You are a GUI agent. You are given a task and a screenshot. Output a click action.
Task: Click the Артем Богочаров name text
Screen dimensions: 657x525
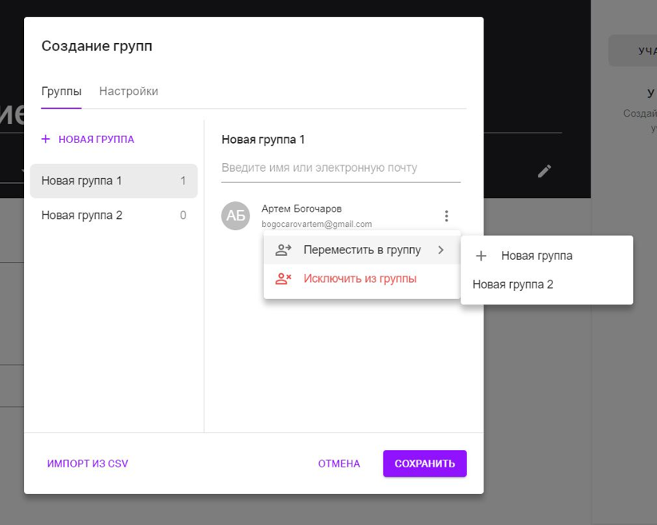click(x=301, y=209)
